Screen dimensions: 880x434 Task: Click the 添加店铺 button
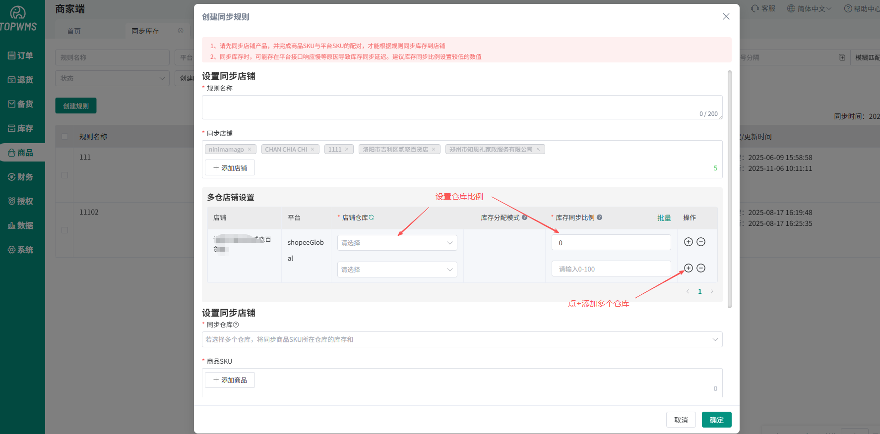click(230, 168)
